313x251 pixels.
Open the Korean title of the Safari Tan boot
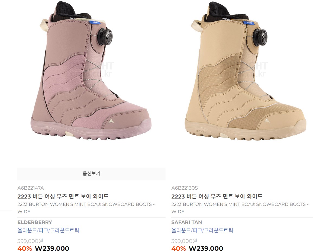point(217,196)
